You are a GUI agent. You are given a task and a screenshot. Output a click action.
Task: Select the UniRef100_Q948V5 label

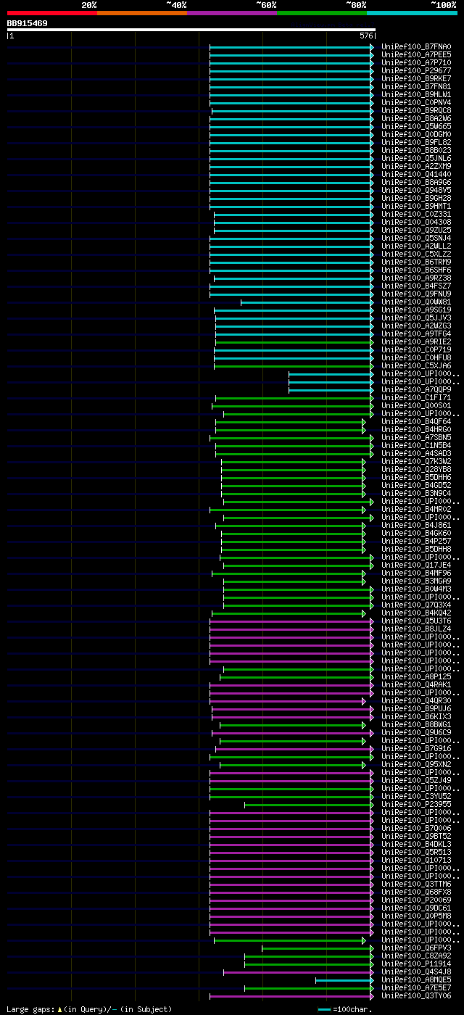416,191
